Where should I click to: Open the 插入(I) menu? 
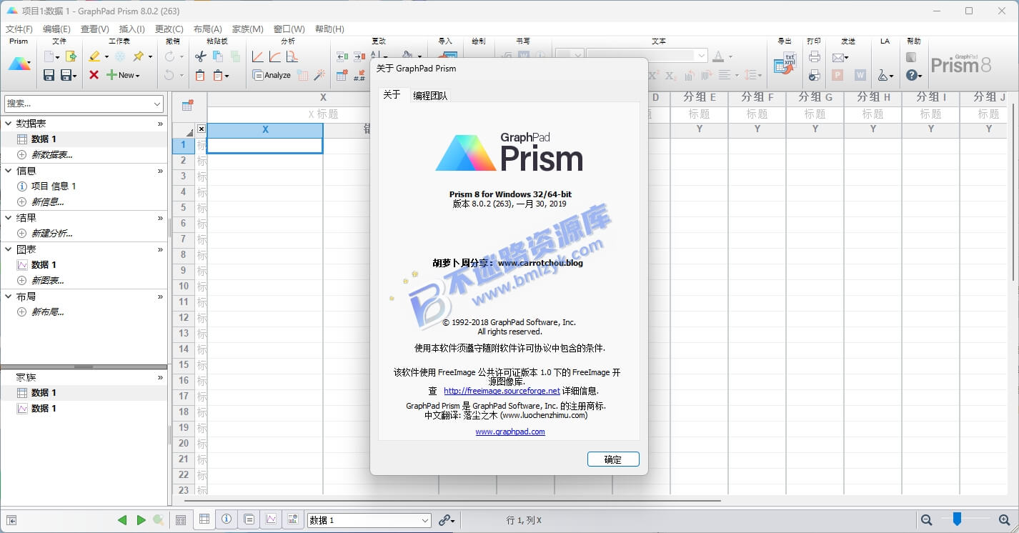131,29
